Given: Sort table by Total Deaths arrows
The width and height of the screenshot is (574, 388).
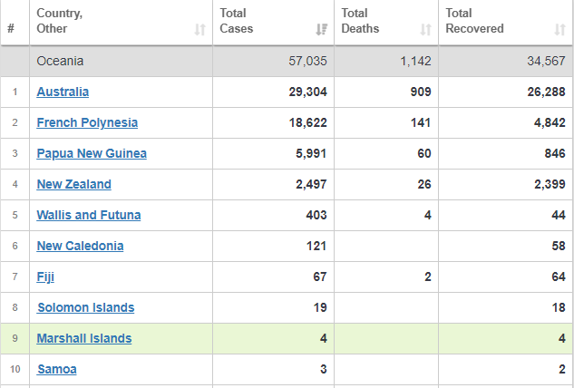Looking at the screenshot, I should pos(425,29).
